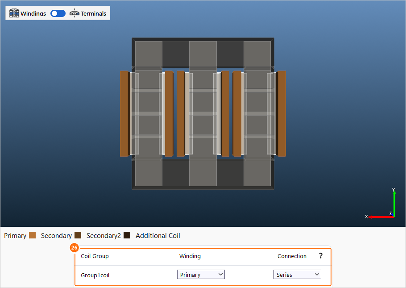Click the transformer 3D model center leg
406x288 pixels.
pos(203,113)
